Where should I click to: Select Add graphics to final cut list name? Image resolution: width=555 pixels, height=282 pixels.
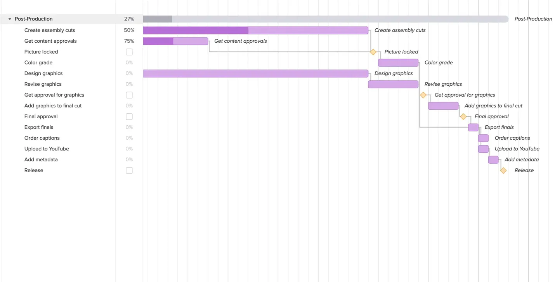coord(53,106)
